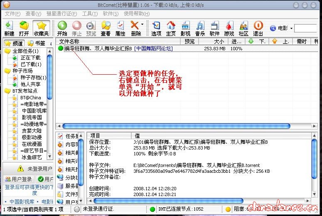Click the task list horizontal scrollbar thumb

[176, 126]
